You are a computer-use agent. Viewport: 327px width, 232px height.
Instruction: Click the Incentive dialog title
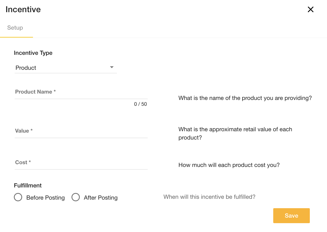[x=23, y=9]
